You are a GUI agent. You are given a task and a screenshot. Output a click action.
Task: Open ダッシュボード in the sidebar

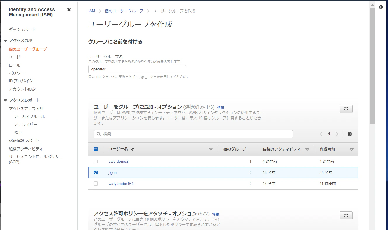pyautogui.click(x=22, y=30)
